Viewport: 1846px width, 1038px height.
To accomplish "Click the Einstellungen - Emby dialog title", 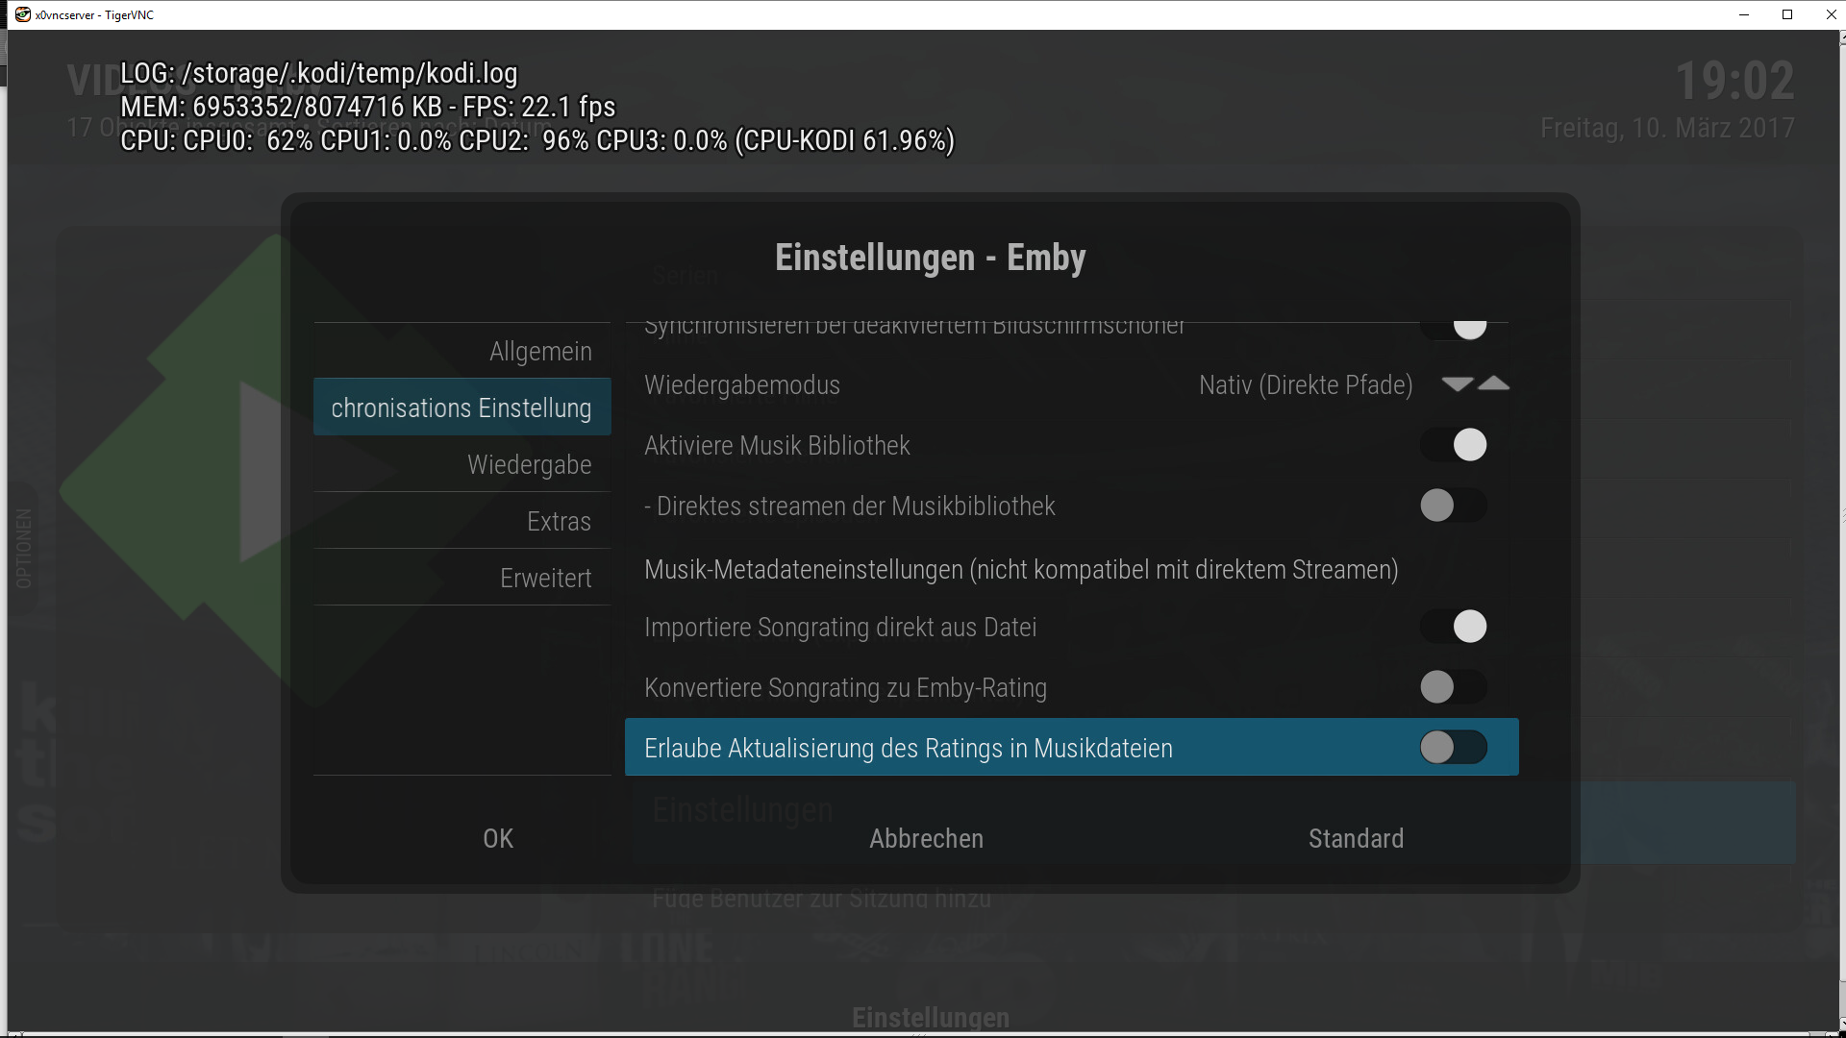I will pos(931,258).
